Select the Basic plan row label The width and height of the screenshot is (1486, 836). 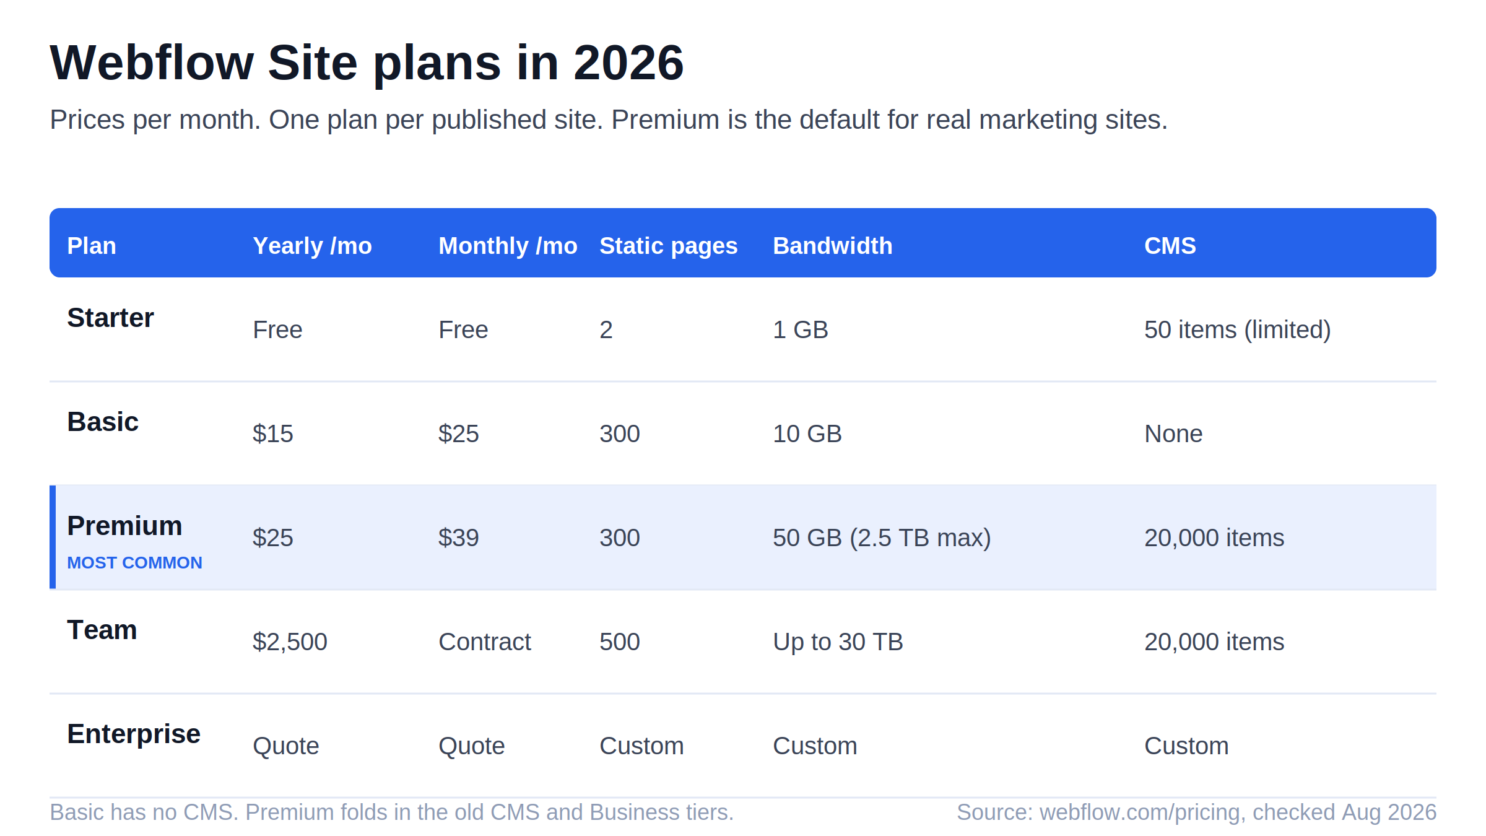click(x=103, y=422)
